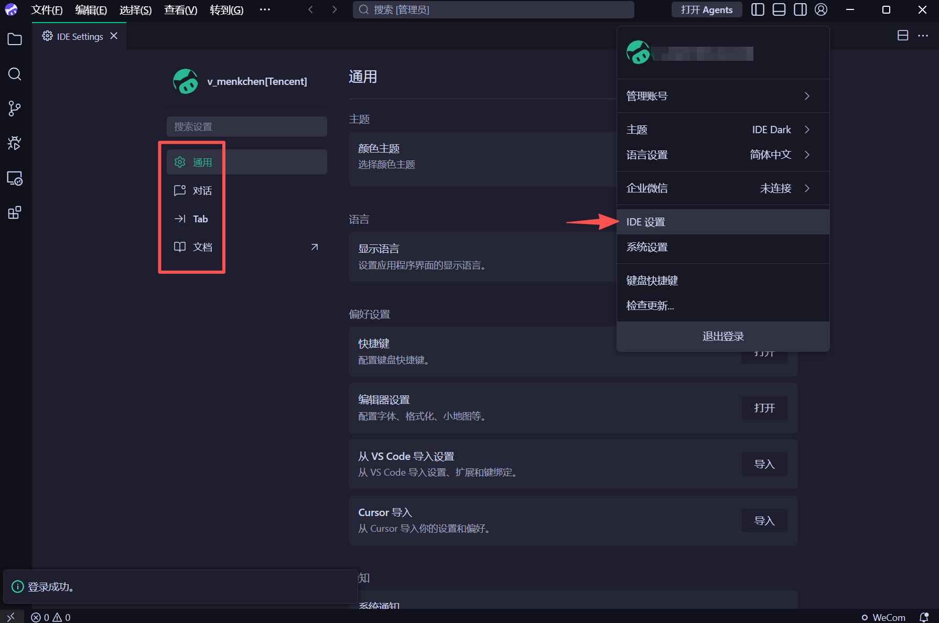Close the IDE Settings tab
This screenshot has height=623, width=939.
(114, 36)
